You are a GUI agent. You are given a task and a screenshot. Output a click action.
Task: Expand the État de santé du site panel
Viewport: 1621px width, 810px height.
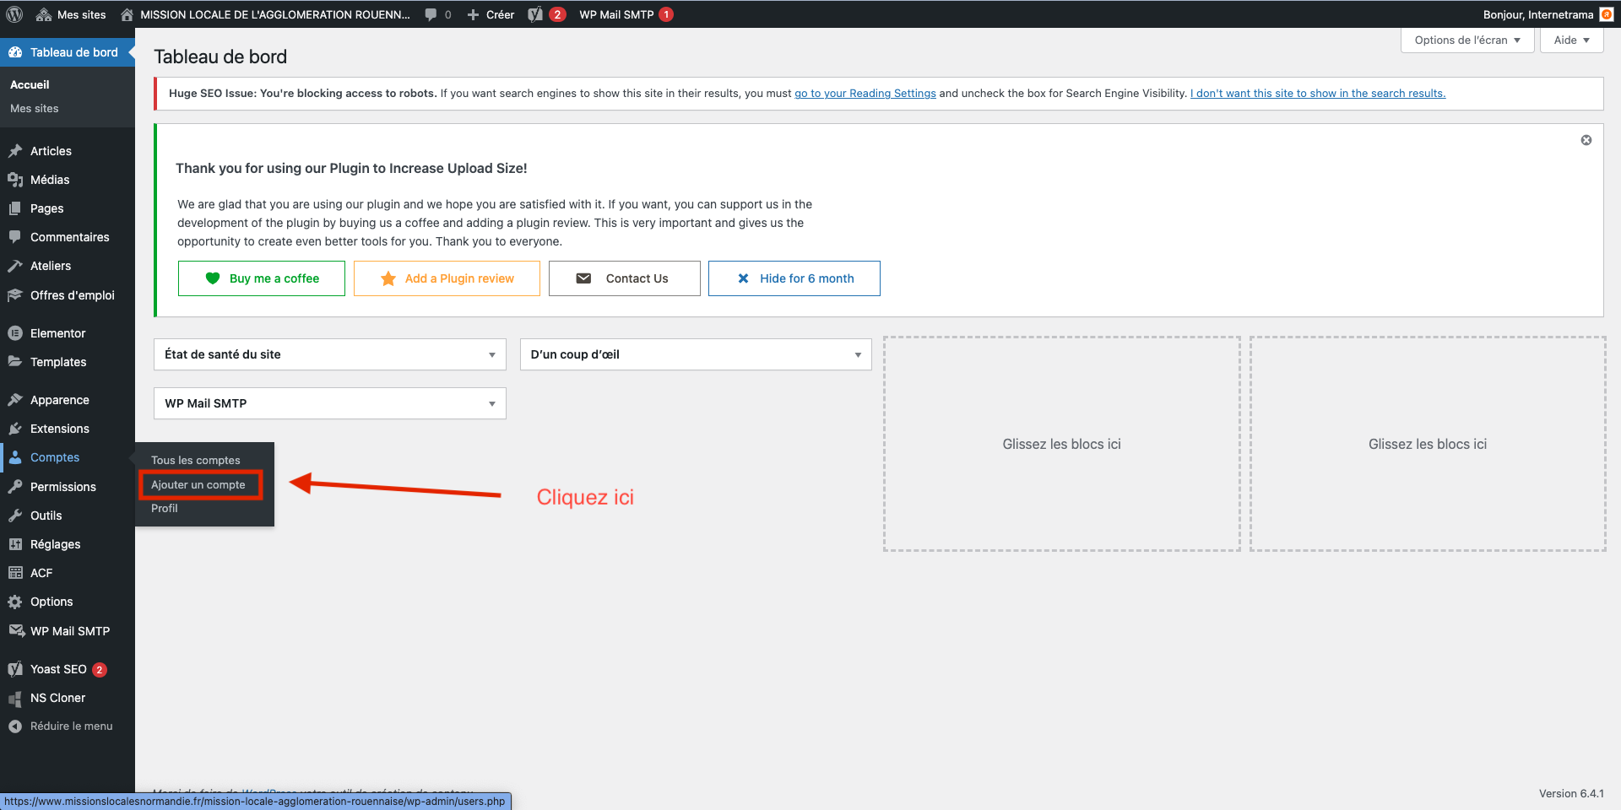pyautogui.click(x=491, y=354)
